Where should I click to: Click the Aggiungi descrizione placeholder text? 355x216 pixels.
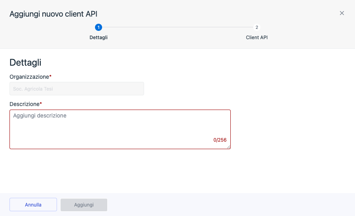point(40,116)
